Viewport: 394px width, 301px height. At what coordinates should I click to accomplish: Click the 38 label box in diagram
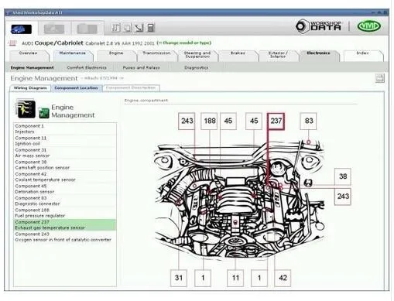(x=343, y=176)
